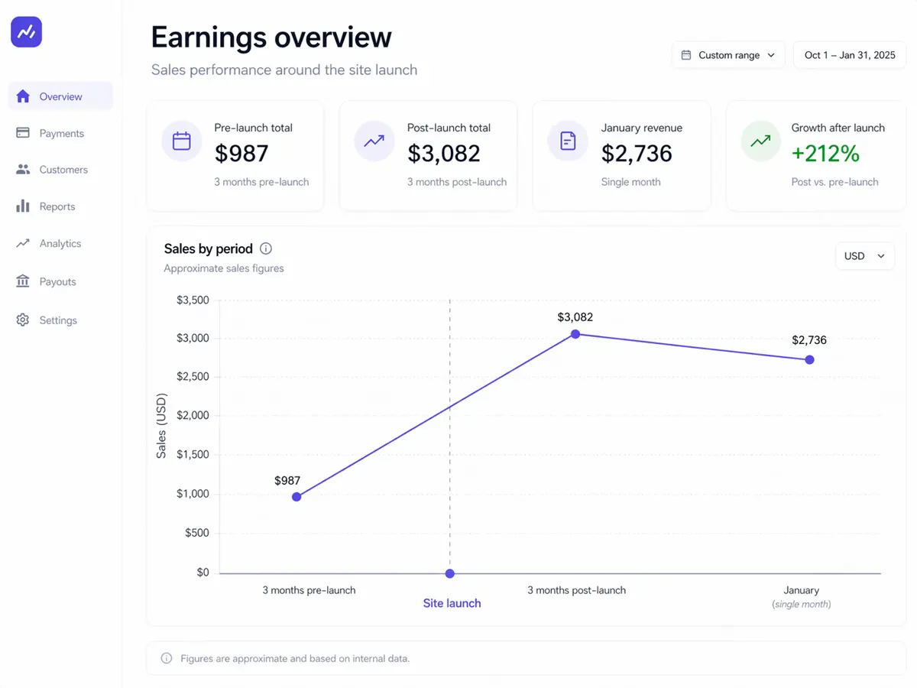This screenshot has width=917, height=688.
Task: Open the Analytics section
Action: click(x=60, y=243)
